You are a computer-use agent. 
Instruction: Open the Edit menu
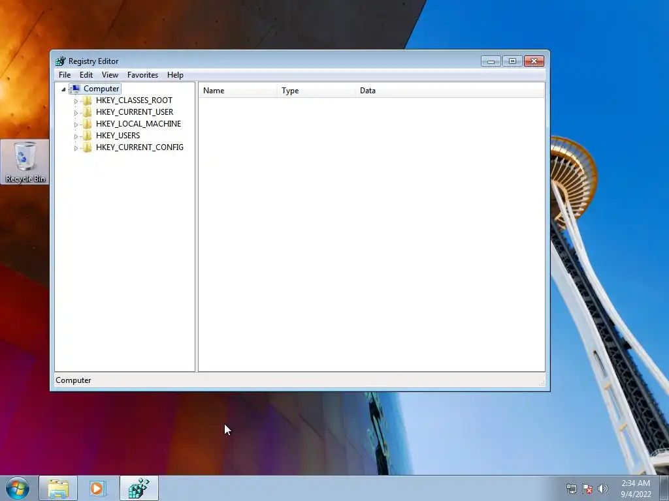[x=86, y=75]
